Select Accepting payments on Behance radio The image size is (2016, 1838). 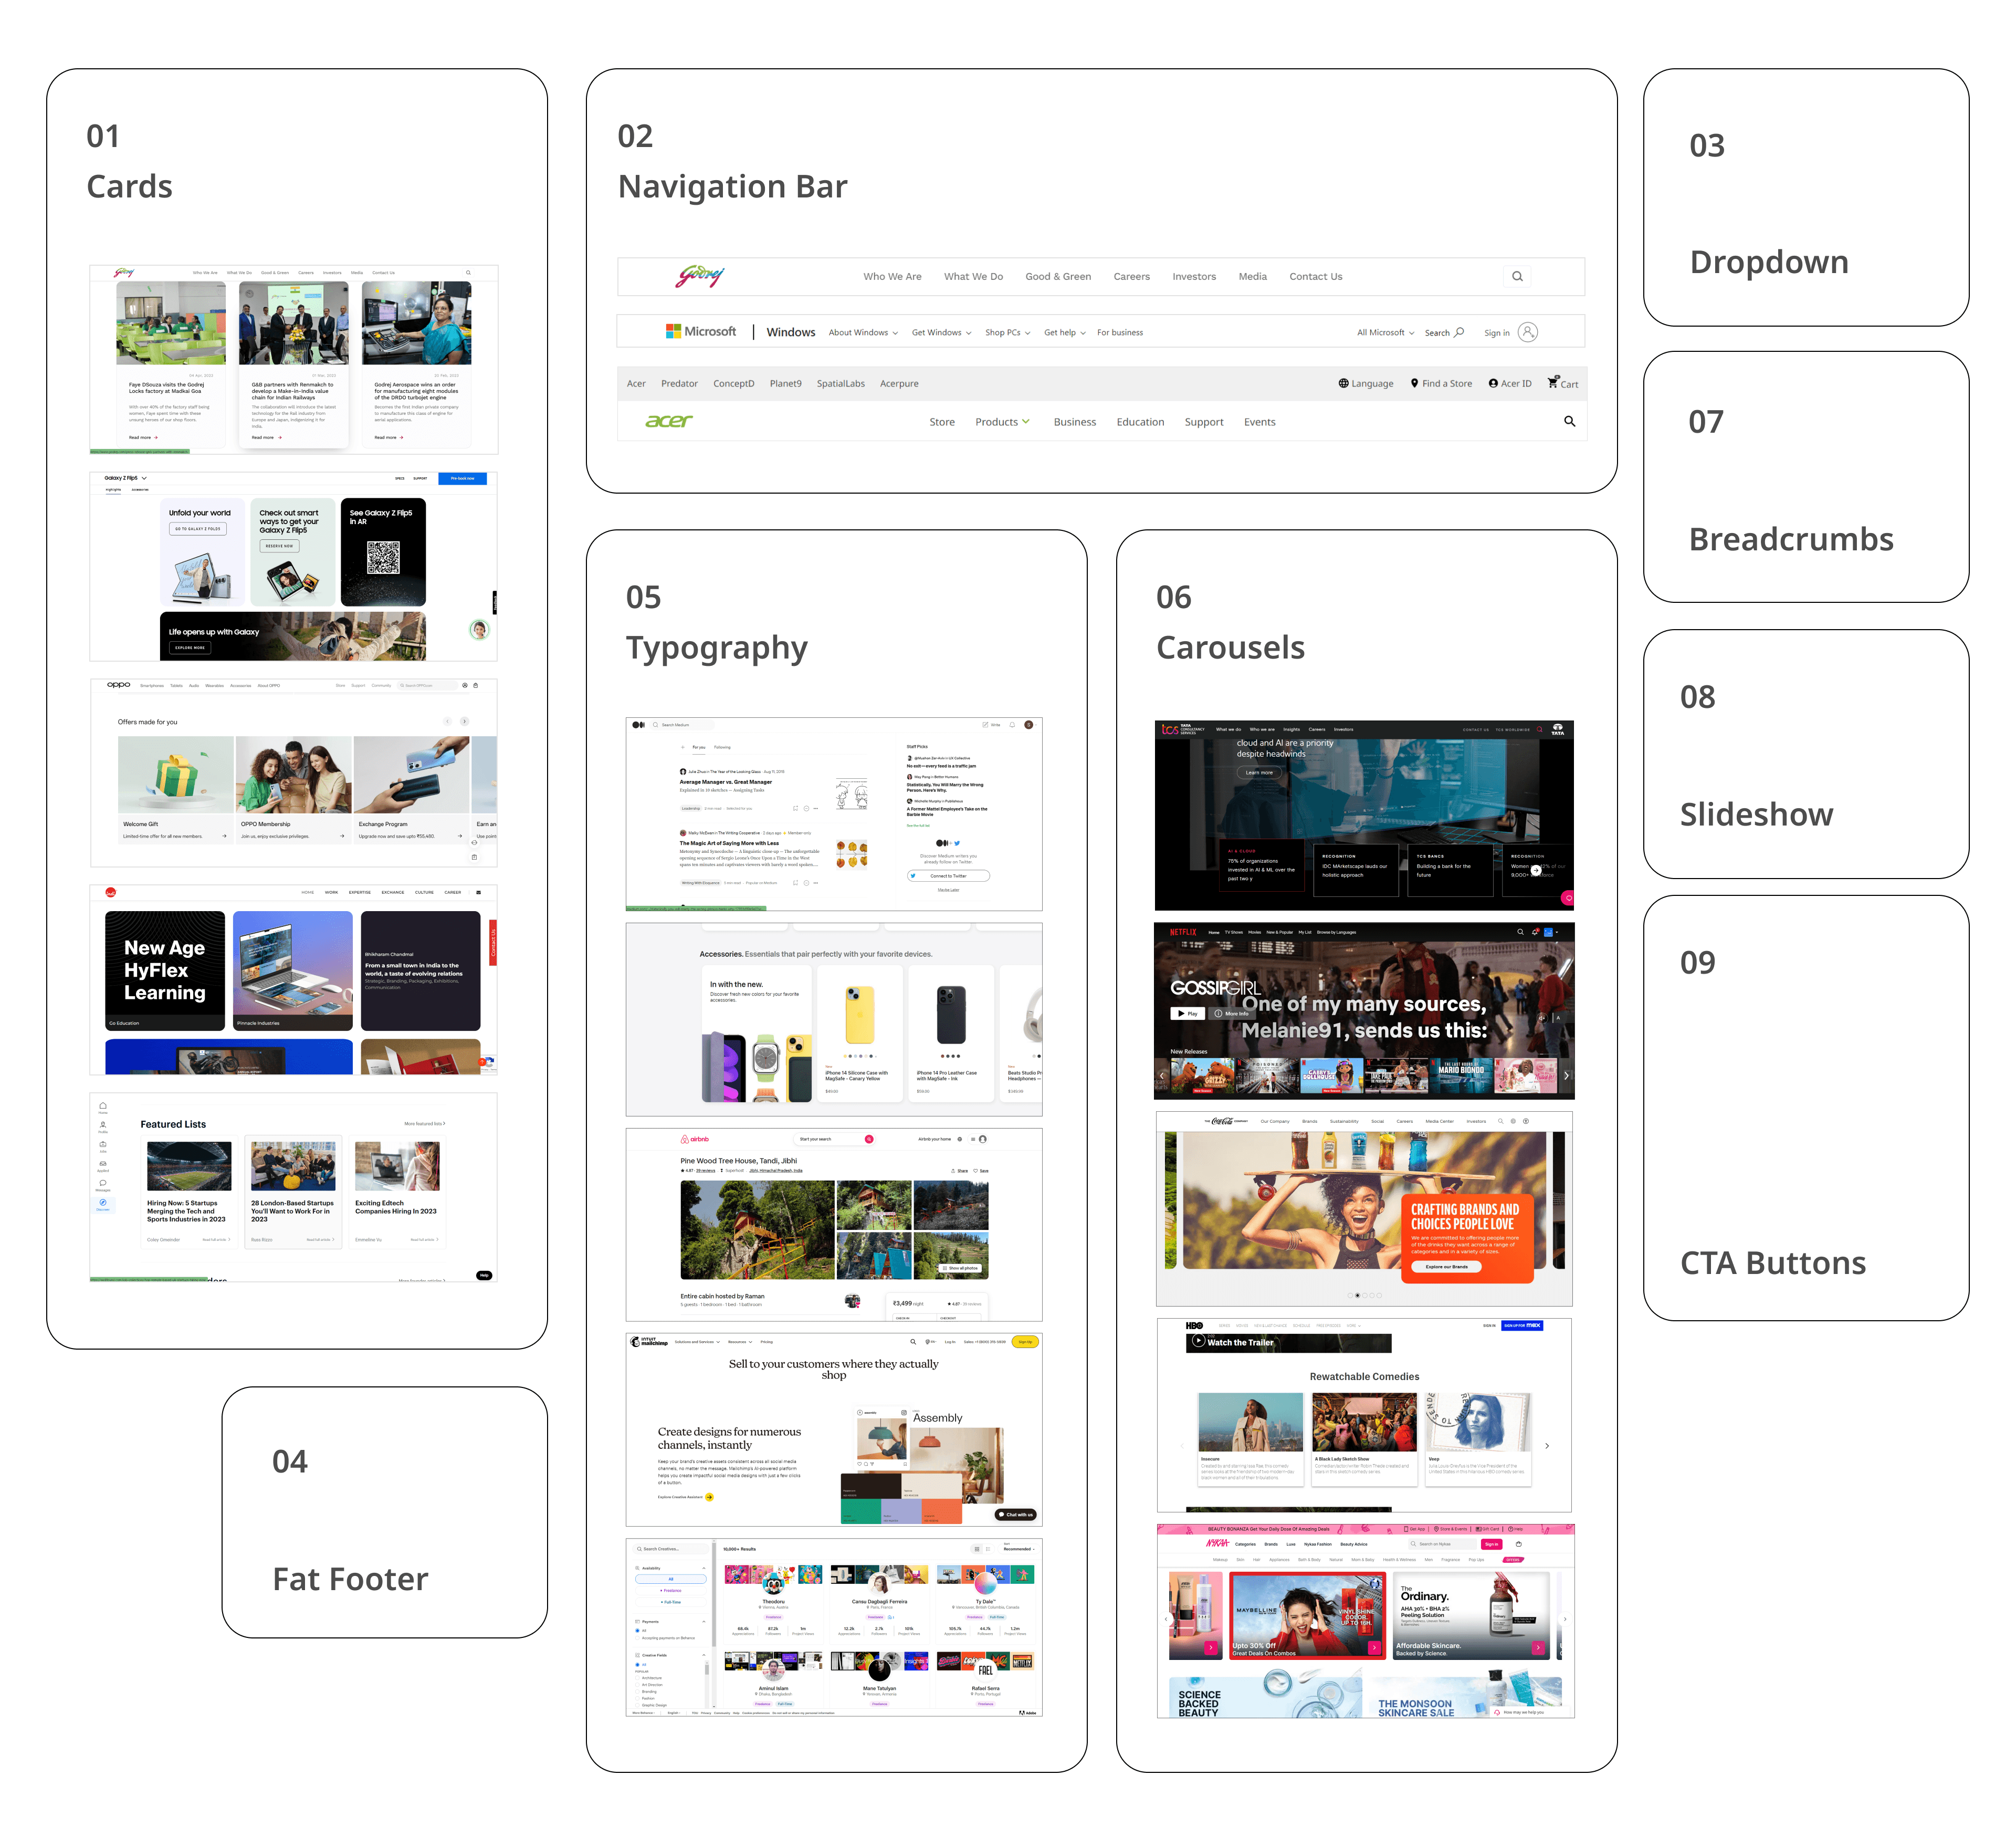click(637, 1638)
